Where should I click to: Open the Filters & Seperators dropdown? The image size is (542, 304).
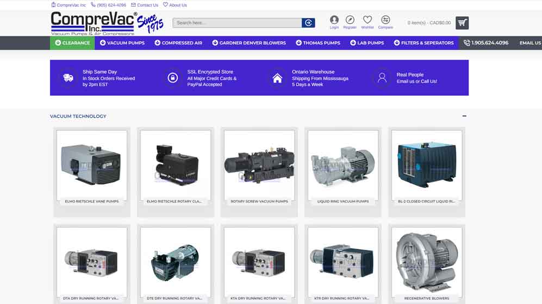point(423,43)
